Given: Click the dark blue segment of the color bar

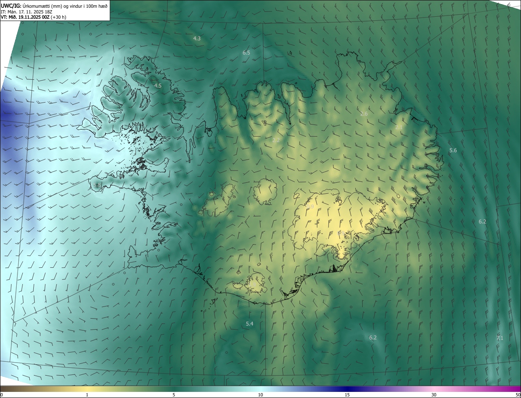Looking at the screenshot, I should (347, 389).
